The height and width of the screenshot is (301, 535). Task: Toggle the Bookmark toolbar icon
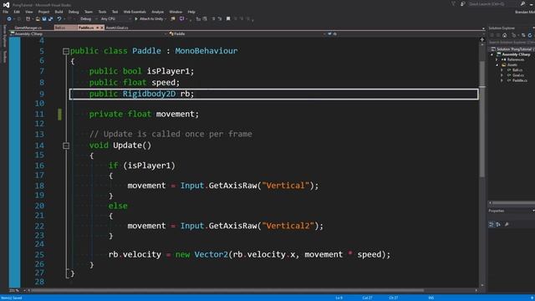click(228, 18)
